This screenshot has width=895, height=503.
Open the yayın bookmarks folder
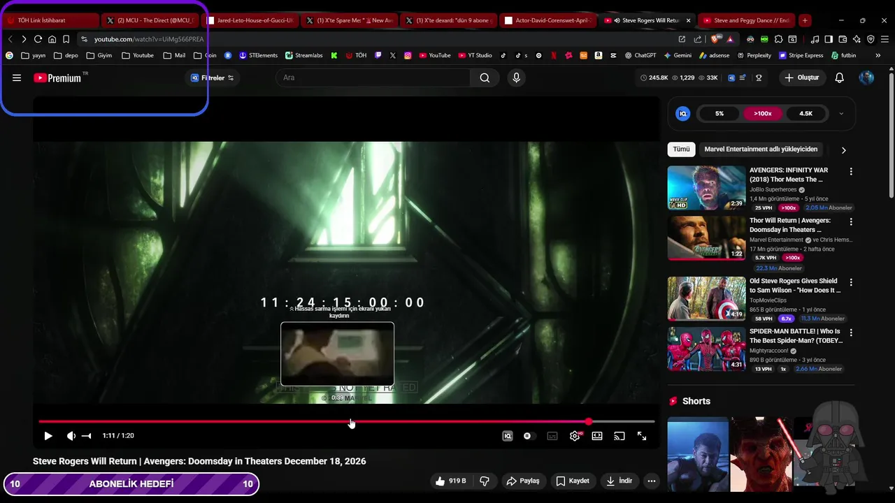click(33, 55)
